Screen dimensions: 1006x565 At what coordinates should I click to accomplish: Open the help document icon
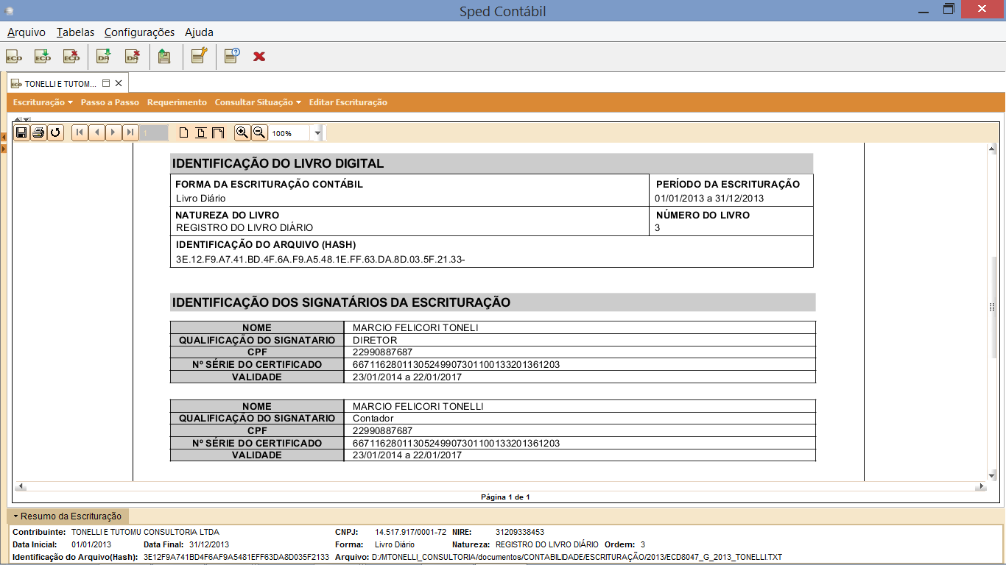(232, 56)
